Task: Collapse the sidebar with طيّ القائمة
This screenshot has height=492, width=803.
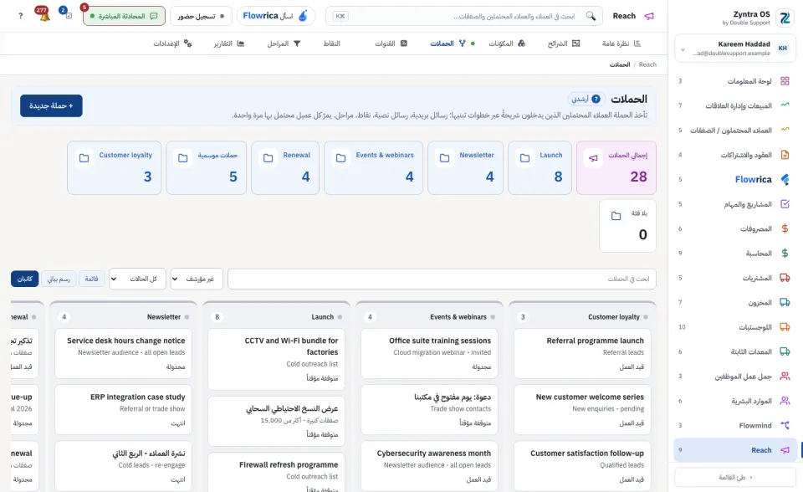Action: 735,477
